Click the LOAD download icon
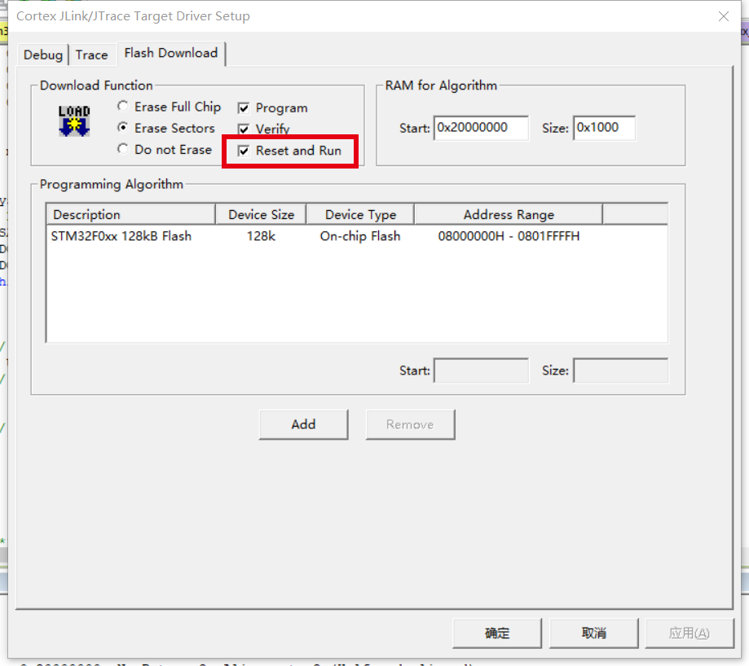 coord(74,121)
